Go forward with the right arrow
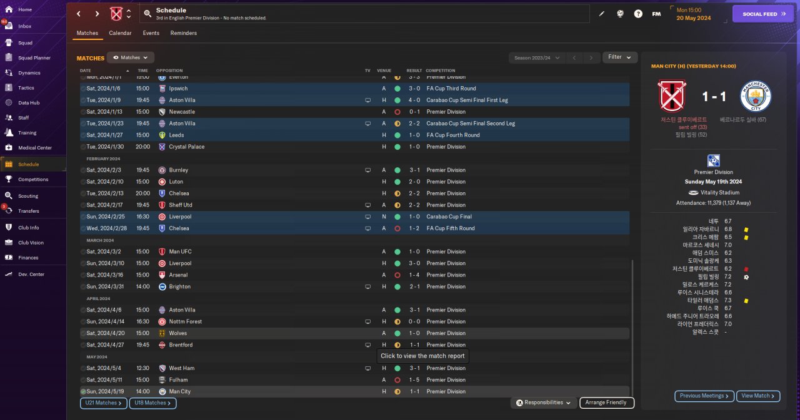 tap(97, 14)
